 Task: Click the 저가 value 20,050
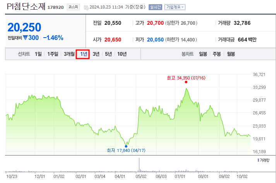(155, 40)
